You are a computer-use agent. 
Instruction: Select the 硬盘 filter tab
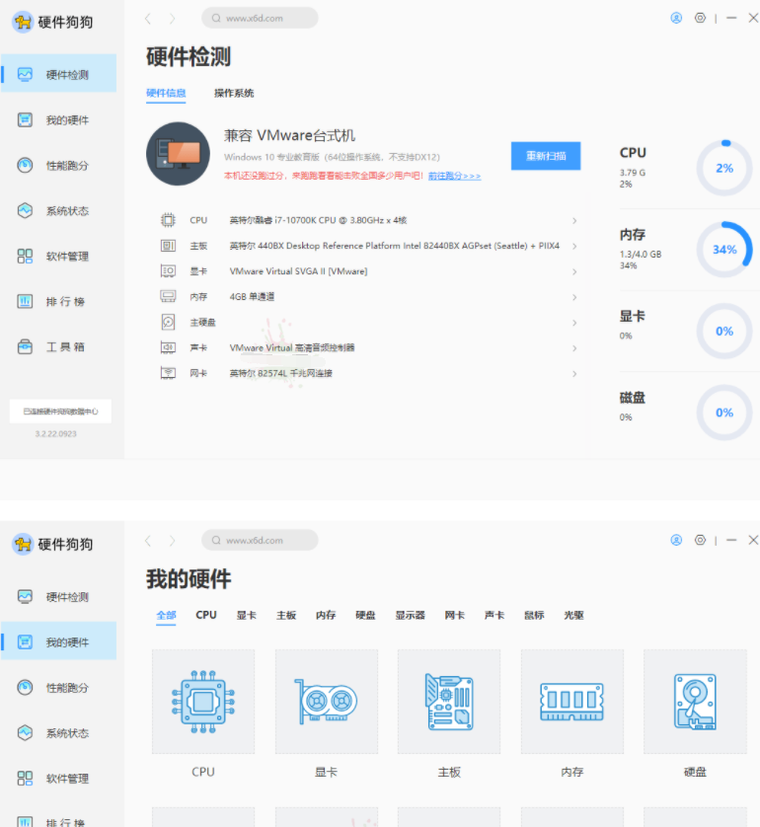pyautogui.click(x=365, y=615)
